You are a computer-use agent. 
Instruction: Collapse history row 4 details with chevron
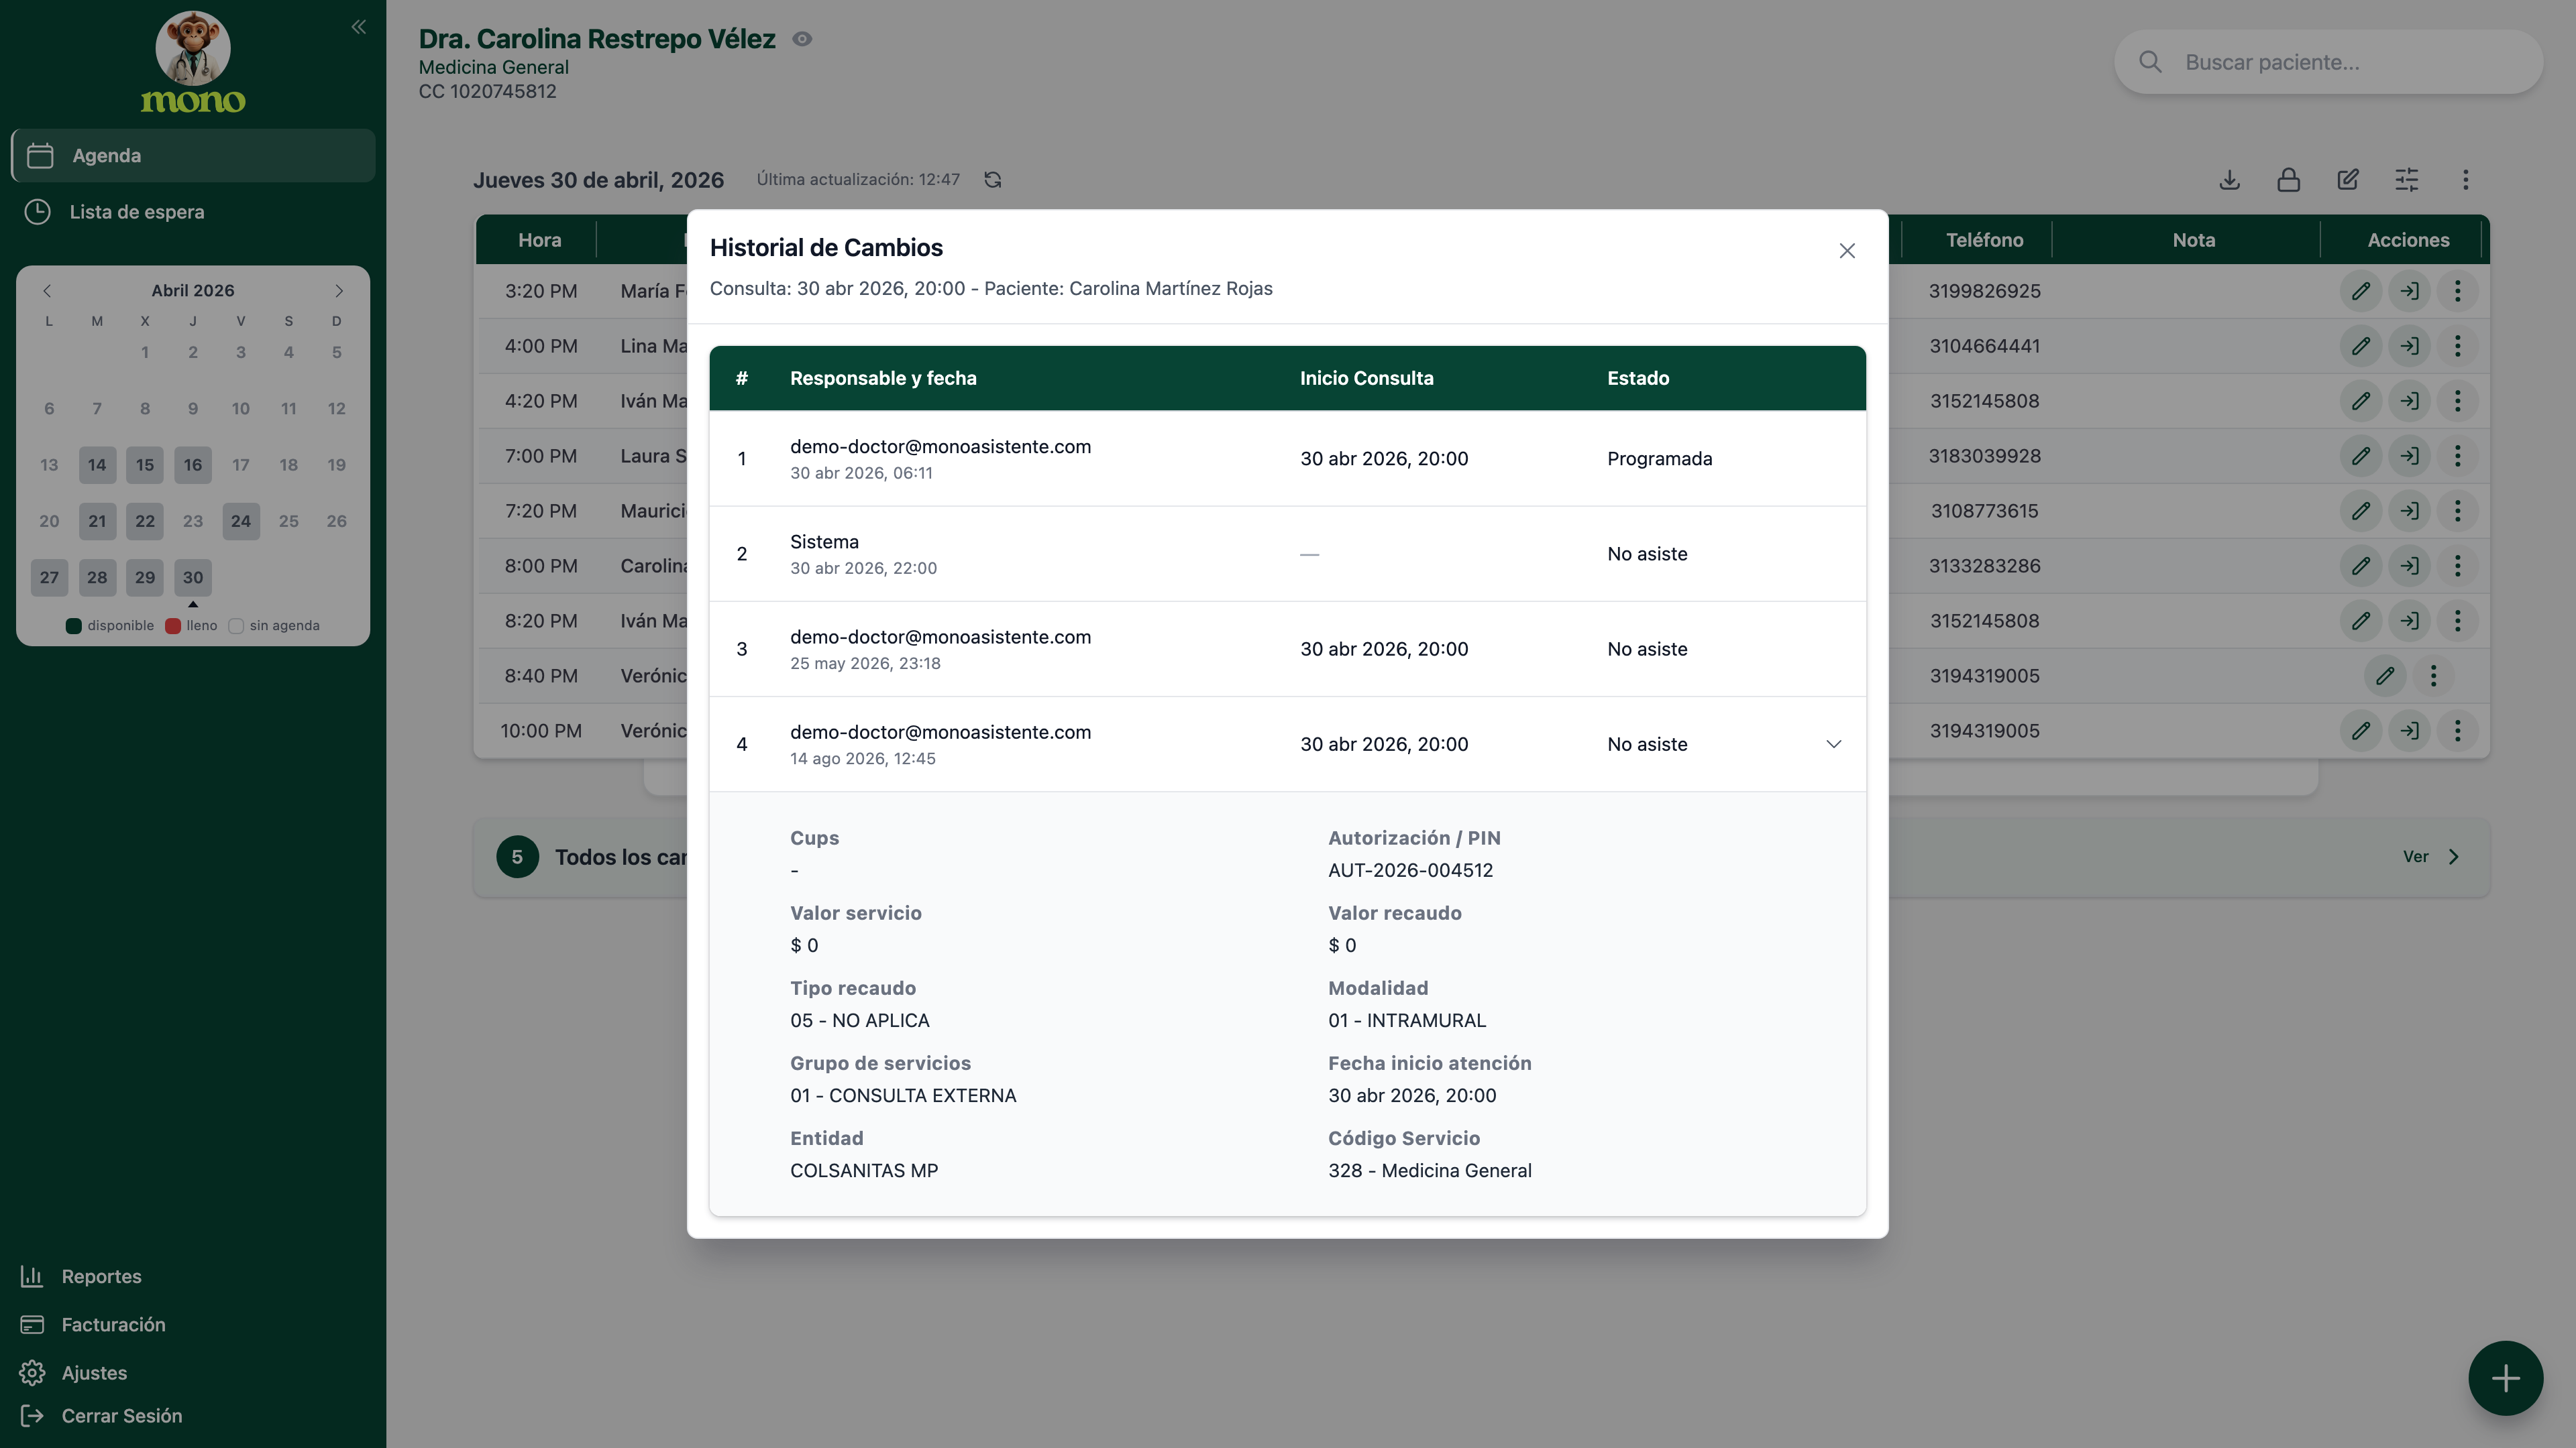click(x=1833, y=743)
